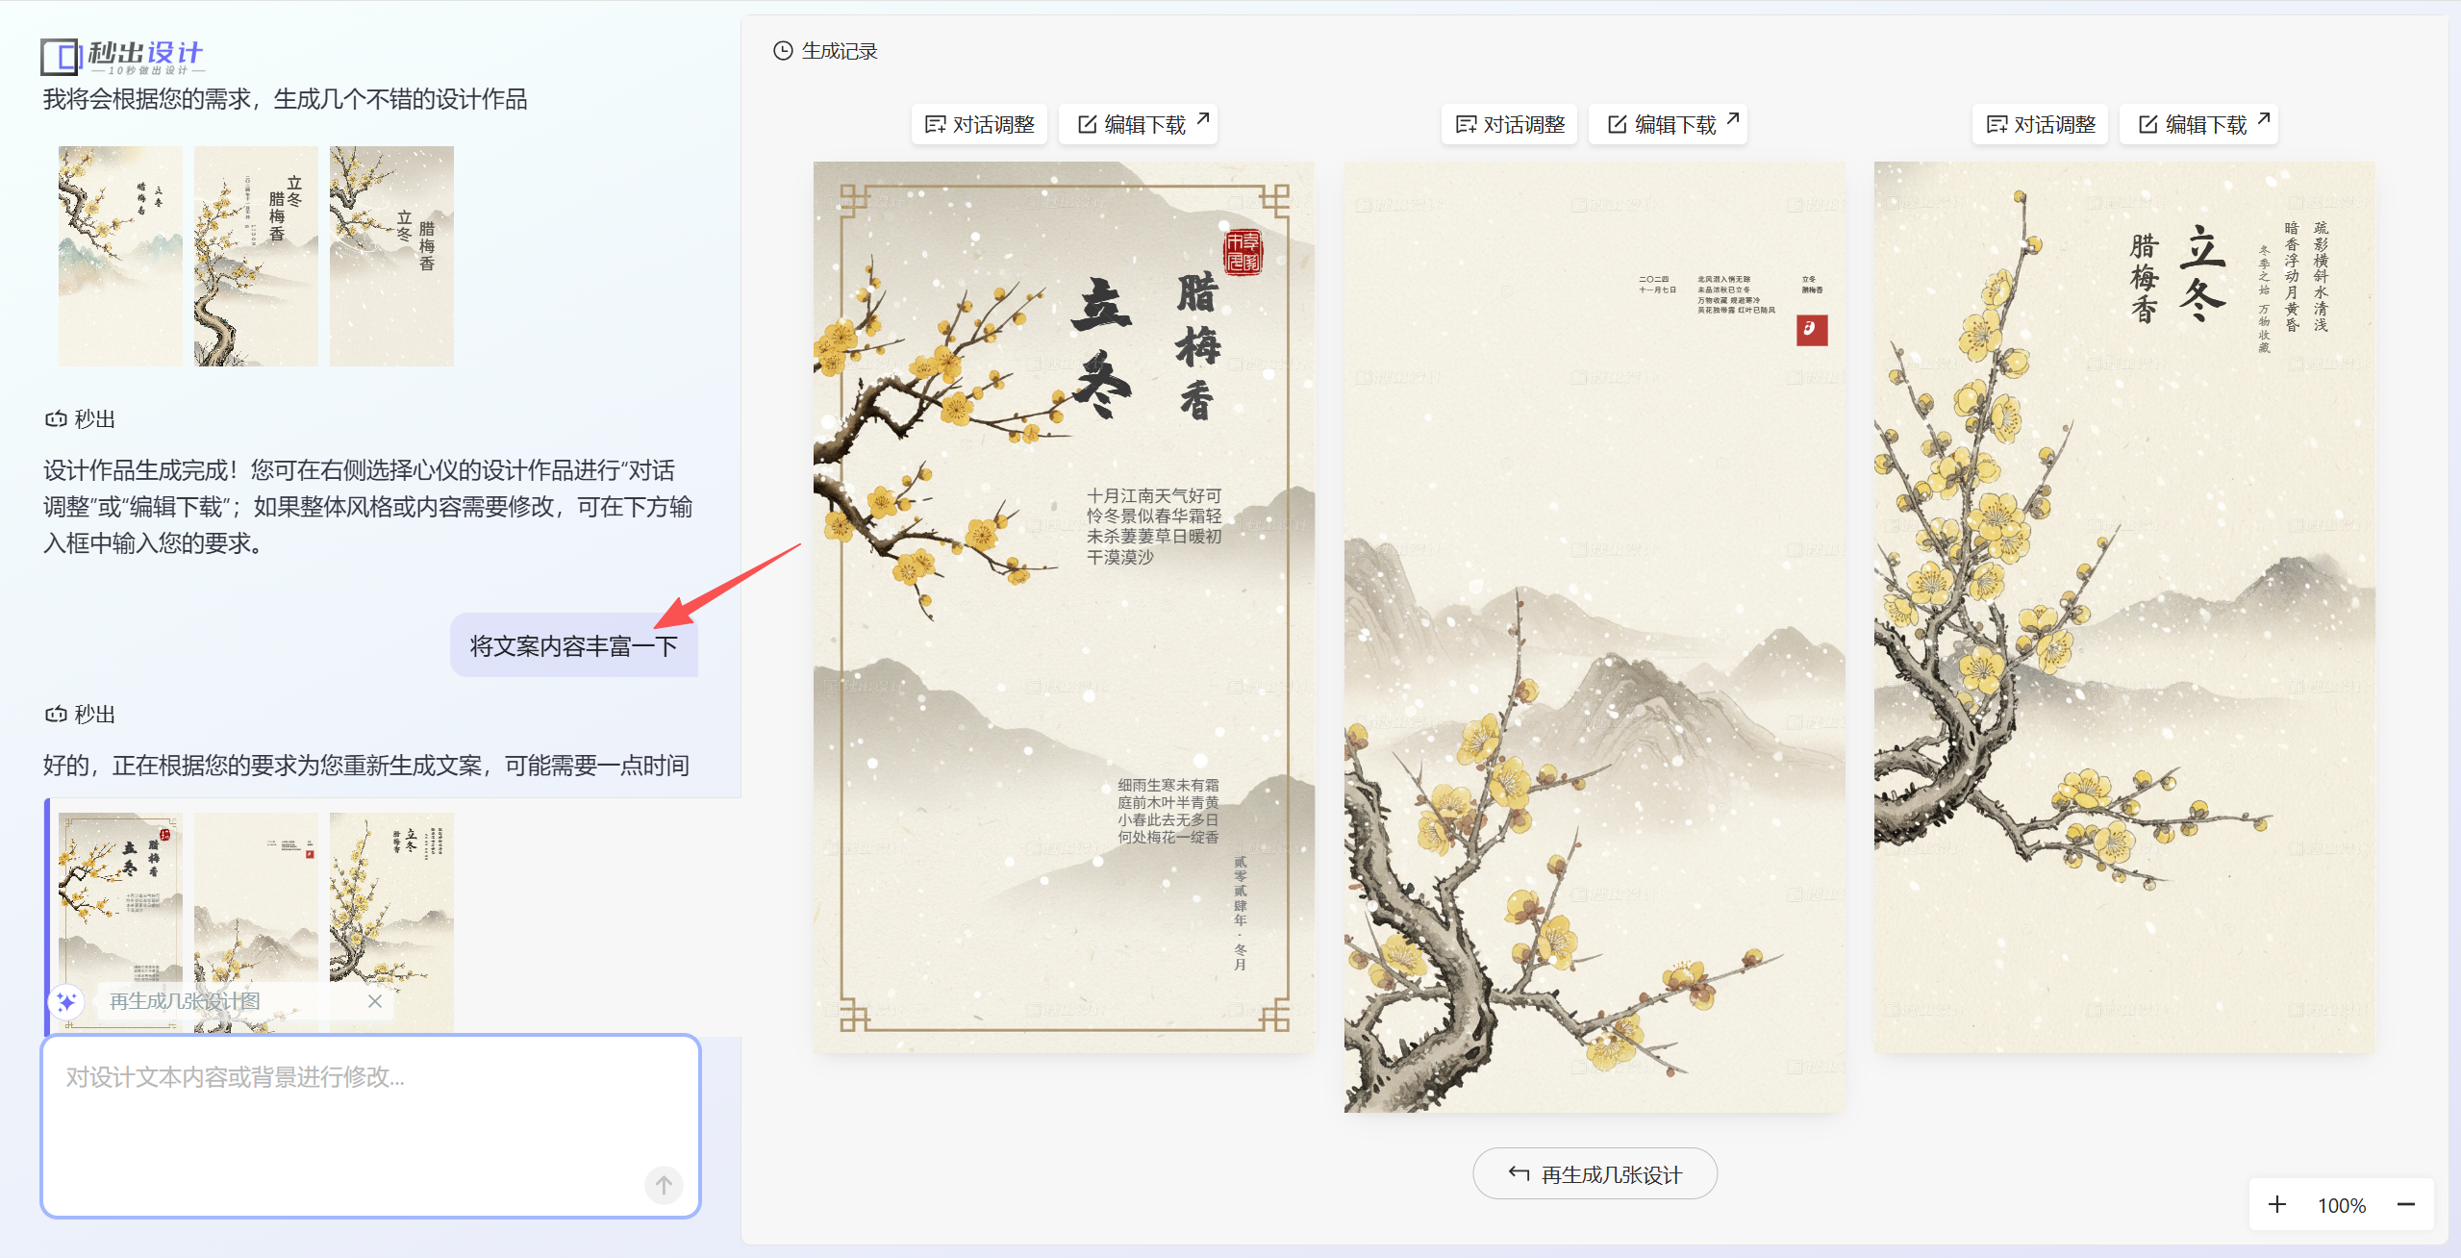Click 对话调整 above the middle design
This screenshot has width=2461, height=1258.
(1509, 124)
